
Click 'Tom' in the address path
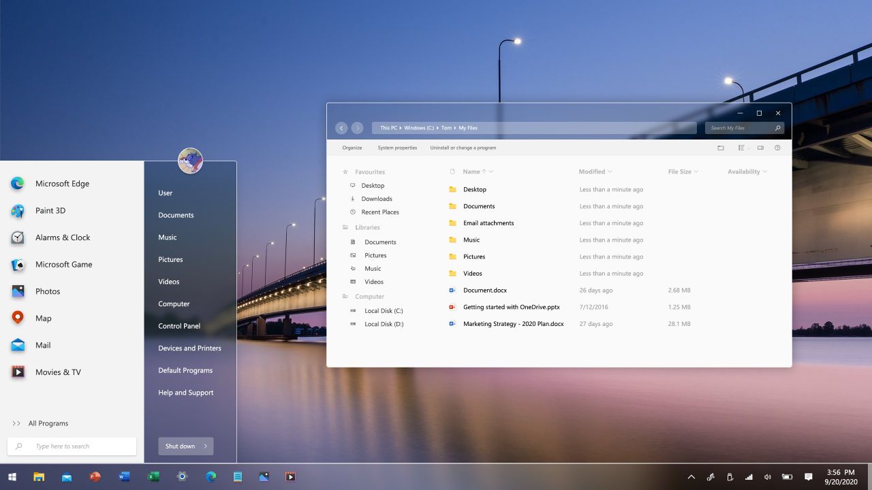point(446,128)
